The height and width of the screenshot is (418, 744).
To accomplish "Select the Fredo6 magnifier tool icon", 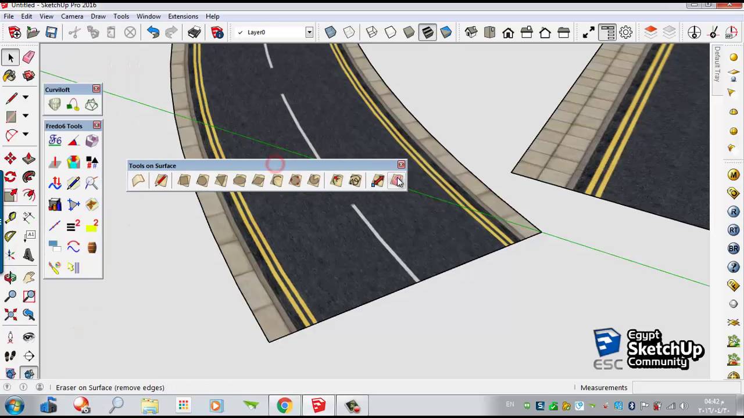I will [92, 183].
